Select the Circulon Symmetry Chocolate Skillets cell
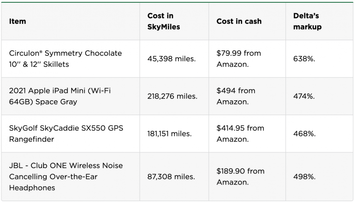The width and height of the screenshot is (355, 203). (x=65, y=59)
